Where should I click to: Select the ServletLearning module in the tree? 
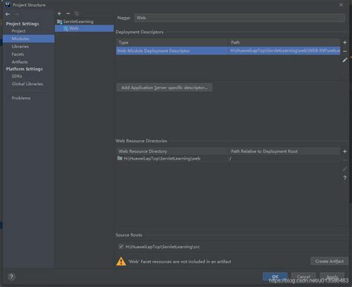click(x=78, y=22)
